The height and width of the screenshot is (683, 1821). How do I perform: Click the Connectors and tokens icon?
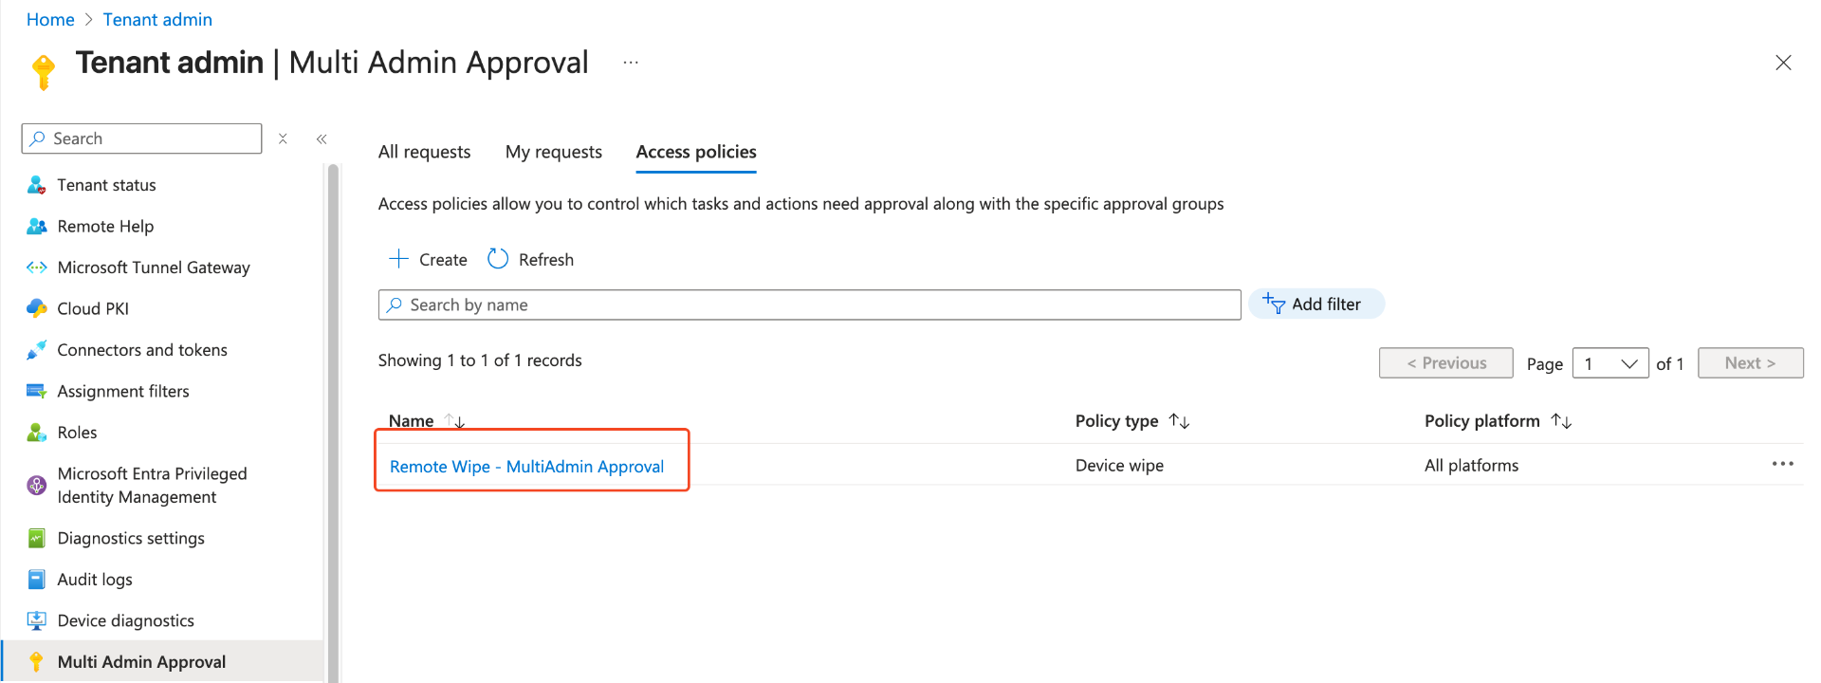36,350
